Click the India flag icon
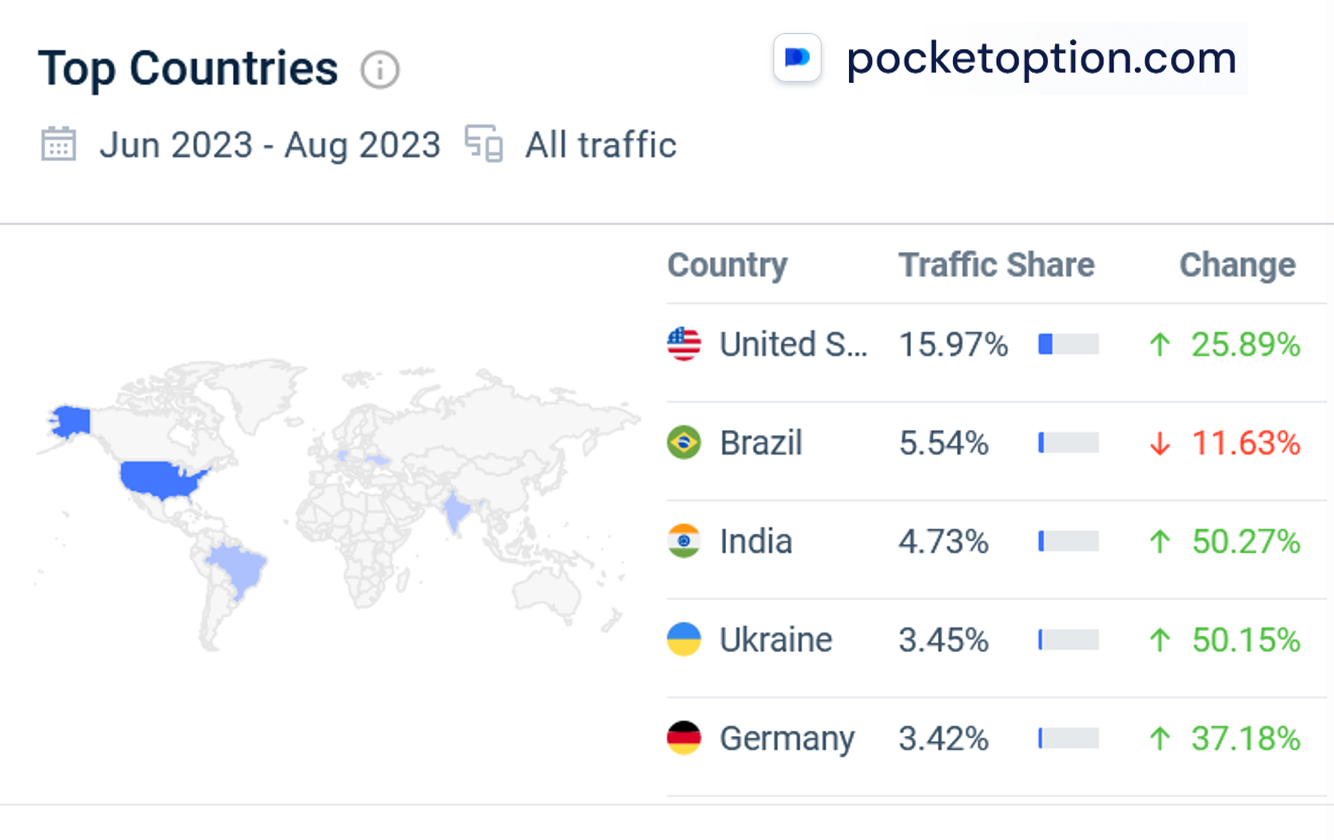The image size is (1334, 840). (684, 541)
